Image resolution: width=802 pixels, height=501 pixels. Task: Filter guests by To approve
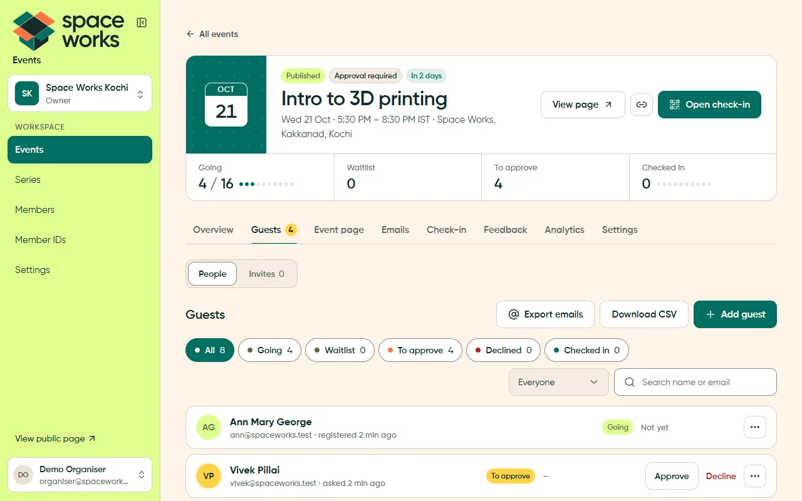point(420,350)
